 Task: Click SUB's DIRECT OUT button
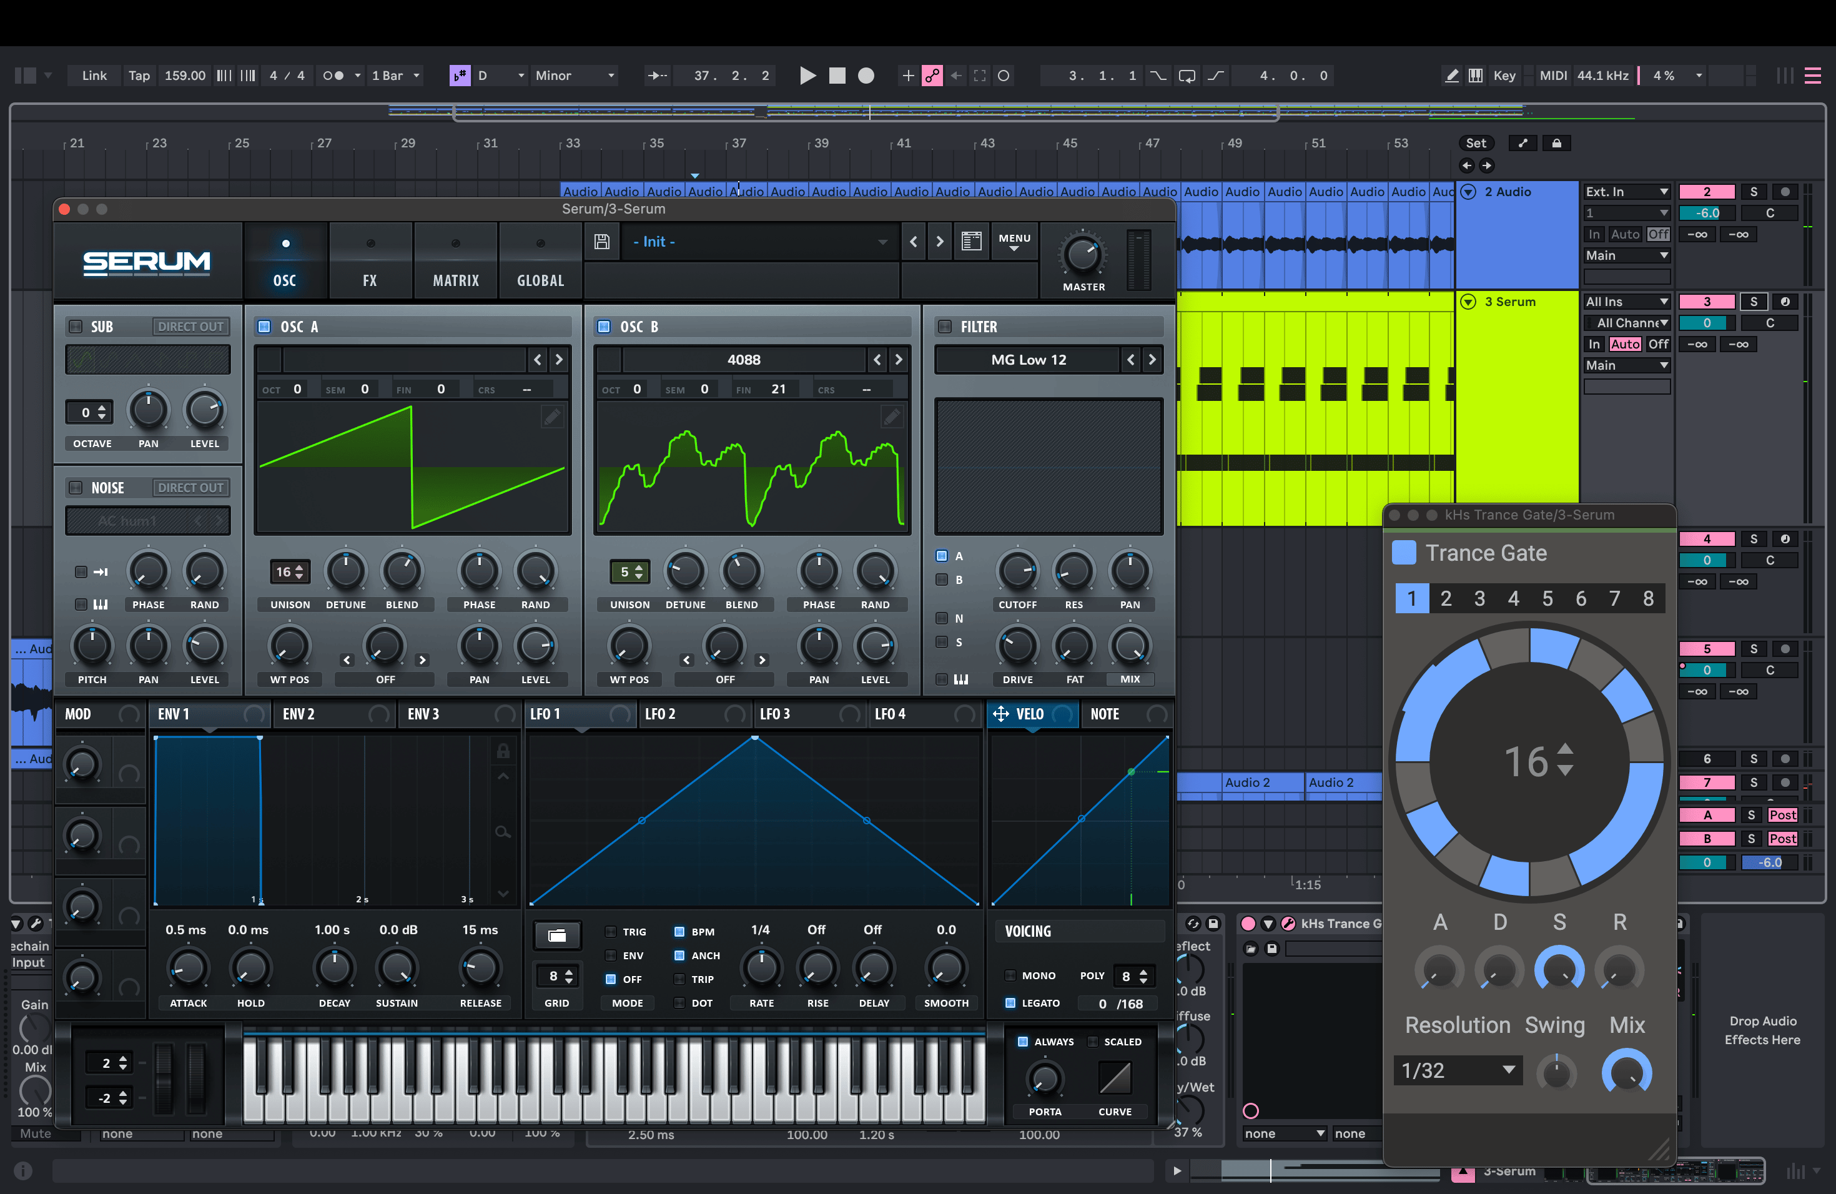tap(190, 326)
